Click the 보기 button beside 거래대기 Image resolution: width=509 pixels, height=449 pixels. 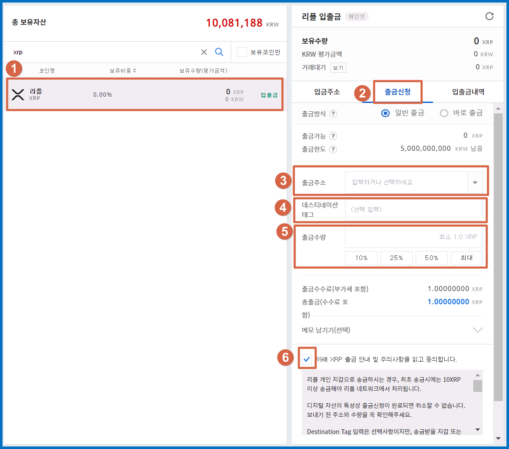338,67
